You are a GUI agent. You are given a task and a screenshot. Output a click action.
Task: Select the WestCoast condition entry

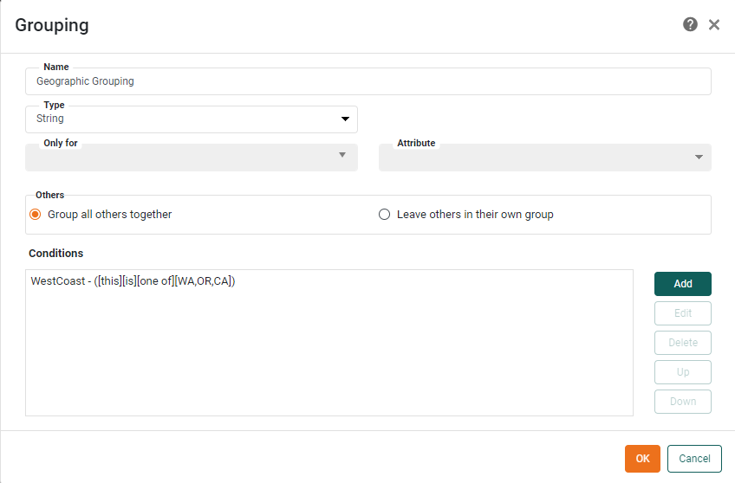click(x=133, y=281)
